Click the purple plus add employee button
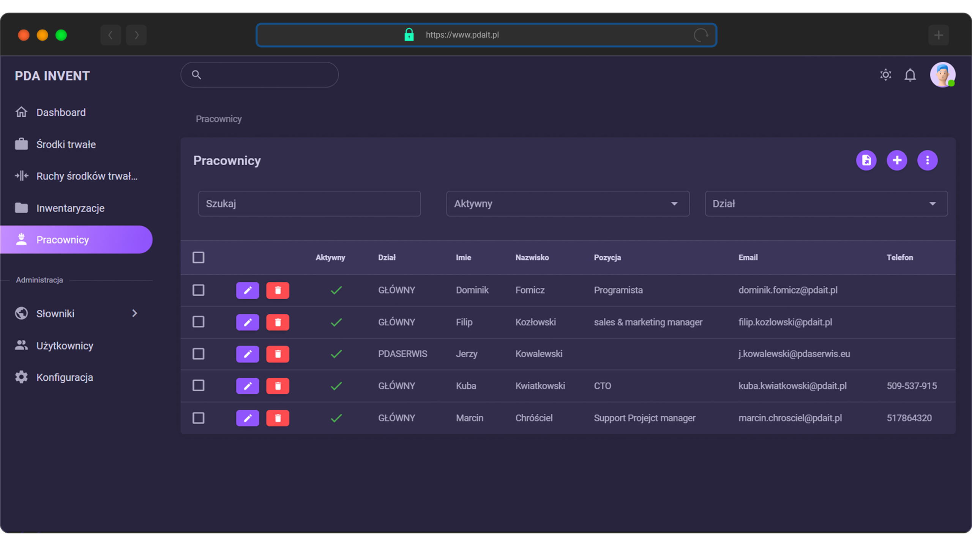 [897, 160]
